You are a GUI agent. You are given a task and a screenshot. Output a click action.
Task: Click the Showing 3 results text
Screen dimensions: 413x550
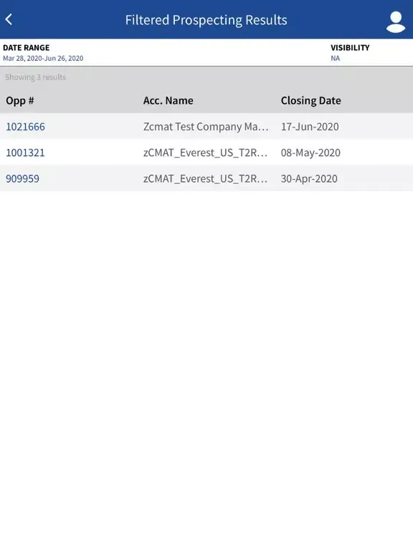click(35, 77)
